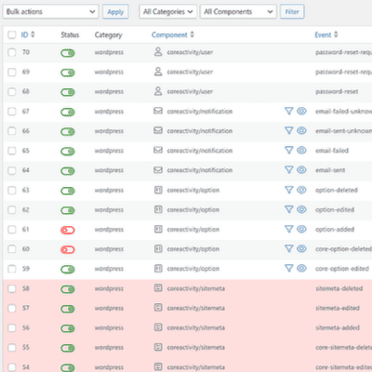Click sitemeta icon in row 57
This screenshot has width=372, height=372.
pyautogui.click(x=158, y=308)
